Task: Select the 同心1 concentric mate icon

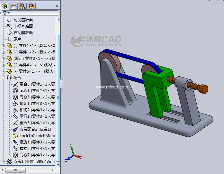Action: coord(15,91)
